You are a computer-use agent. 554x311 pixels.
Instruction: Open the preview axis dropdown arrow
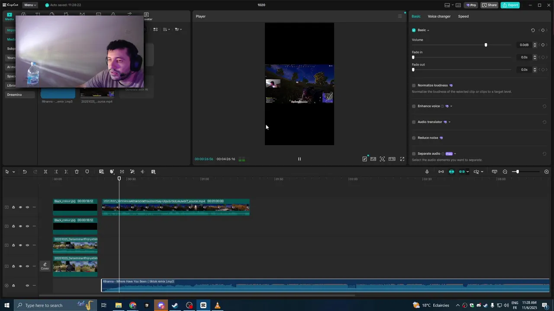(482, 171)
